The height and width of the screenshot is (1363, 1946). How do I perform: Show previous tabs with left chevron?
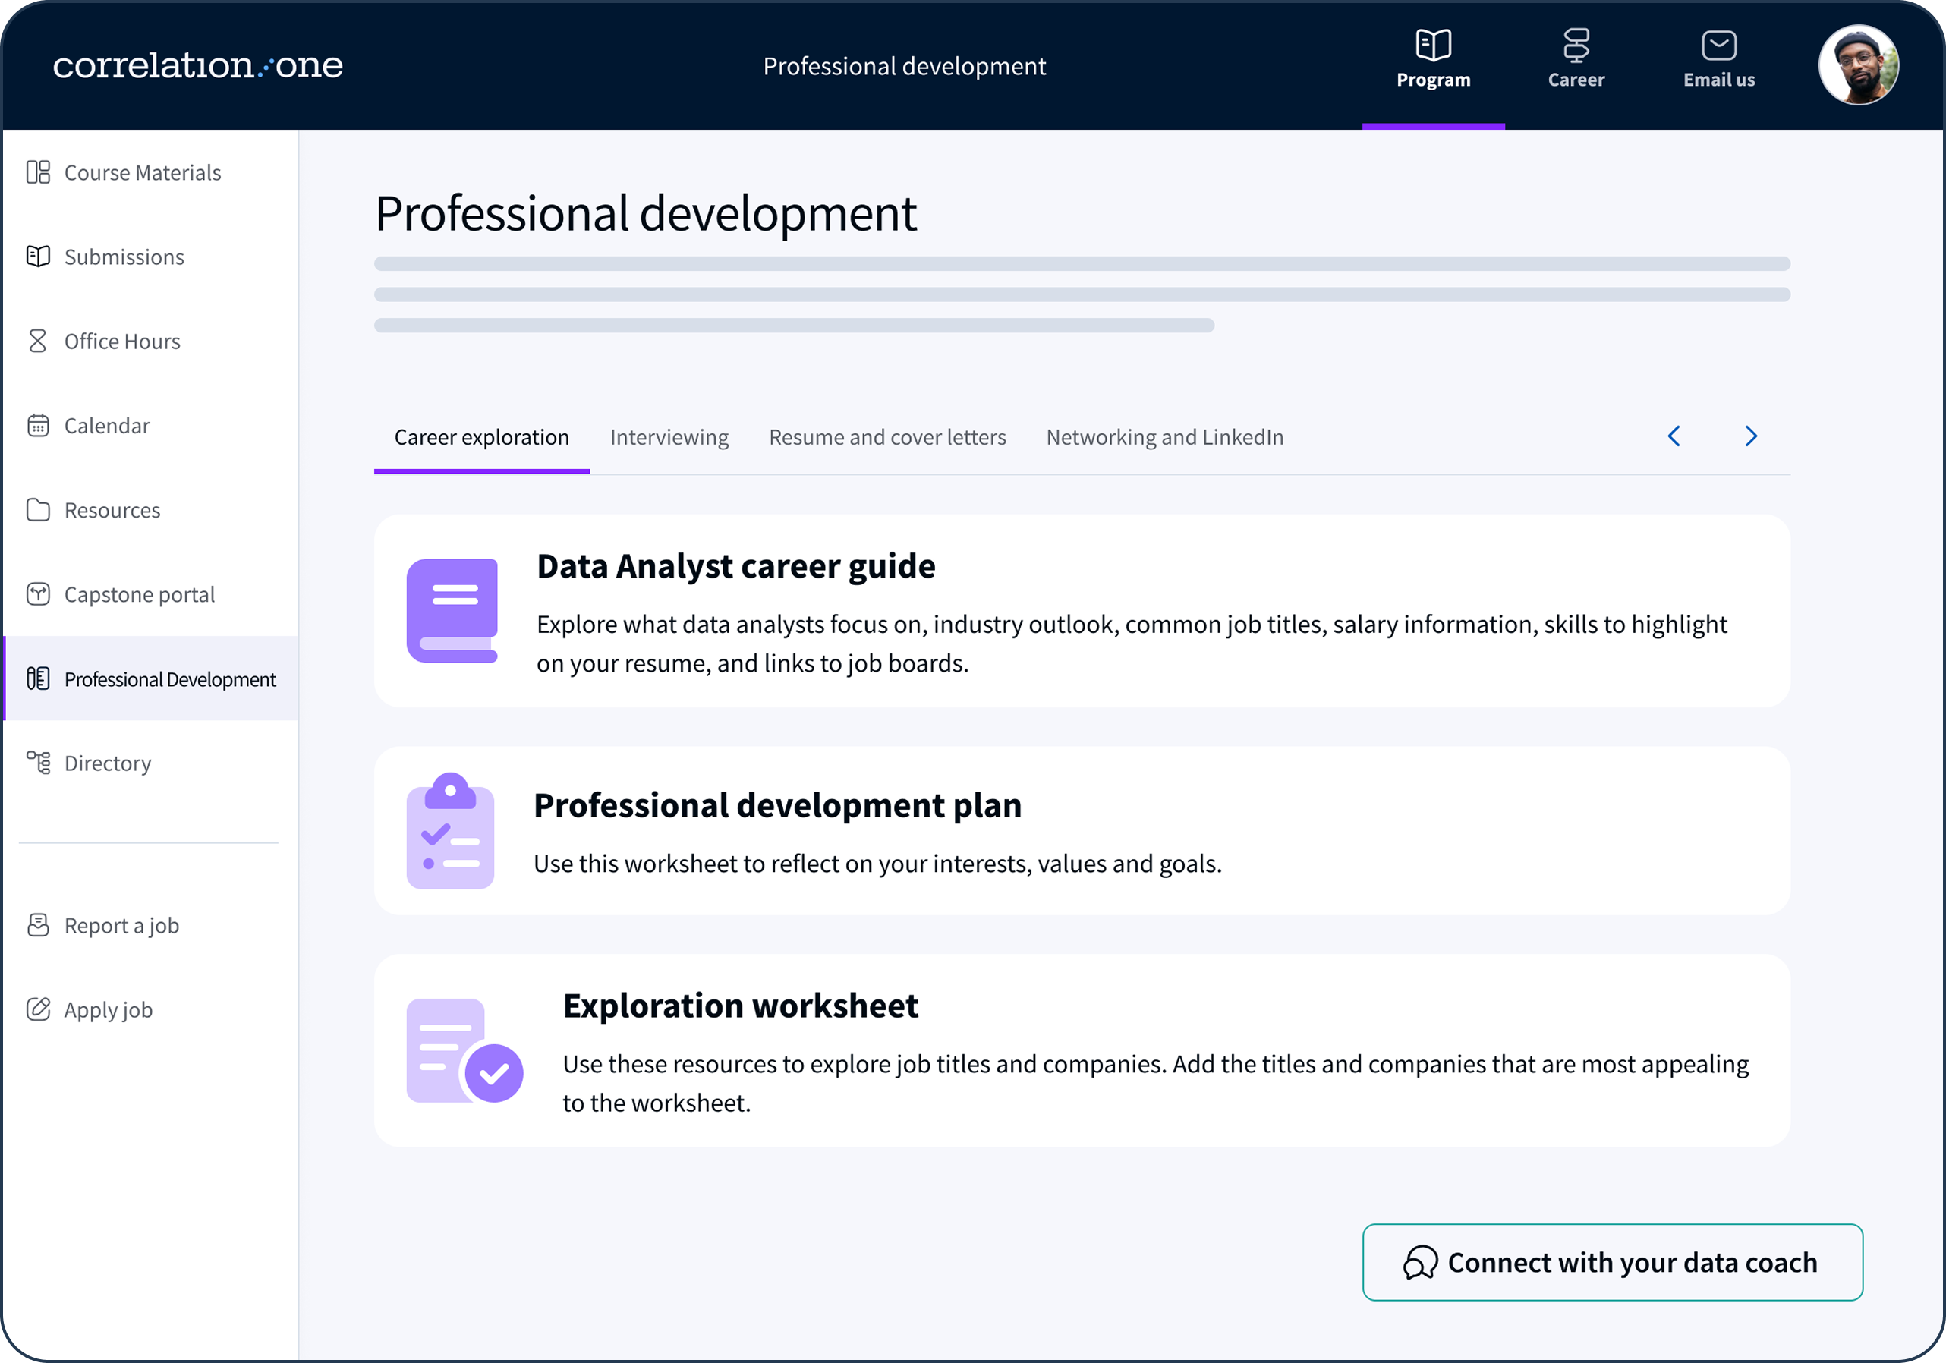[1674, 436]
